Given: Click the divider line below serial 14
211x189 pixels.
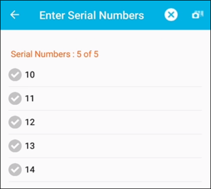Looking at the screenshot, I should [105, 182].
